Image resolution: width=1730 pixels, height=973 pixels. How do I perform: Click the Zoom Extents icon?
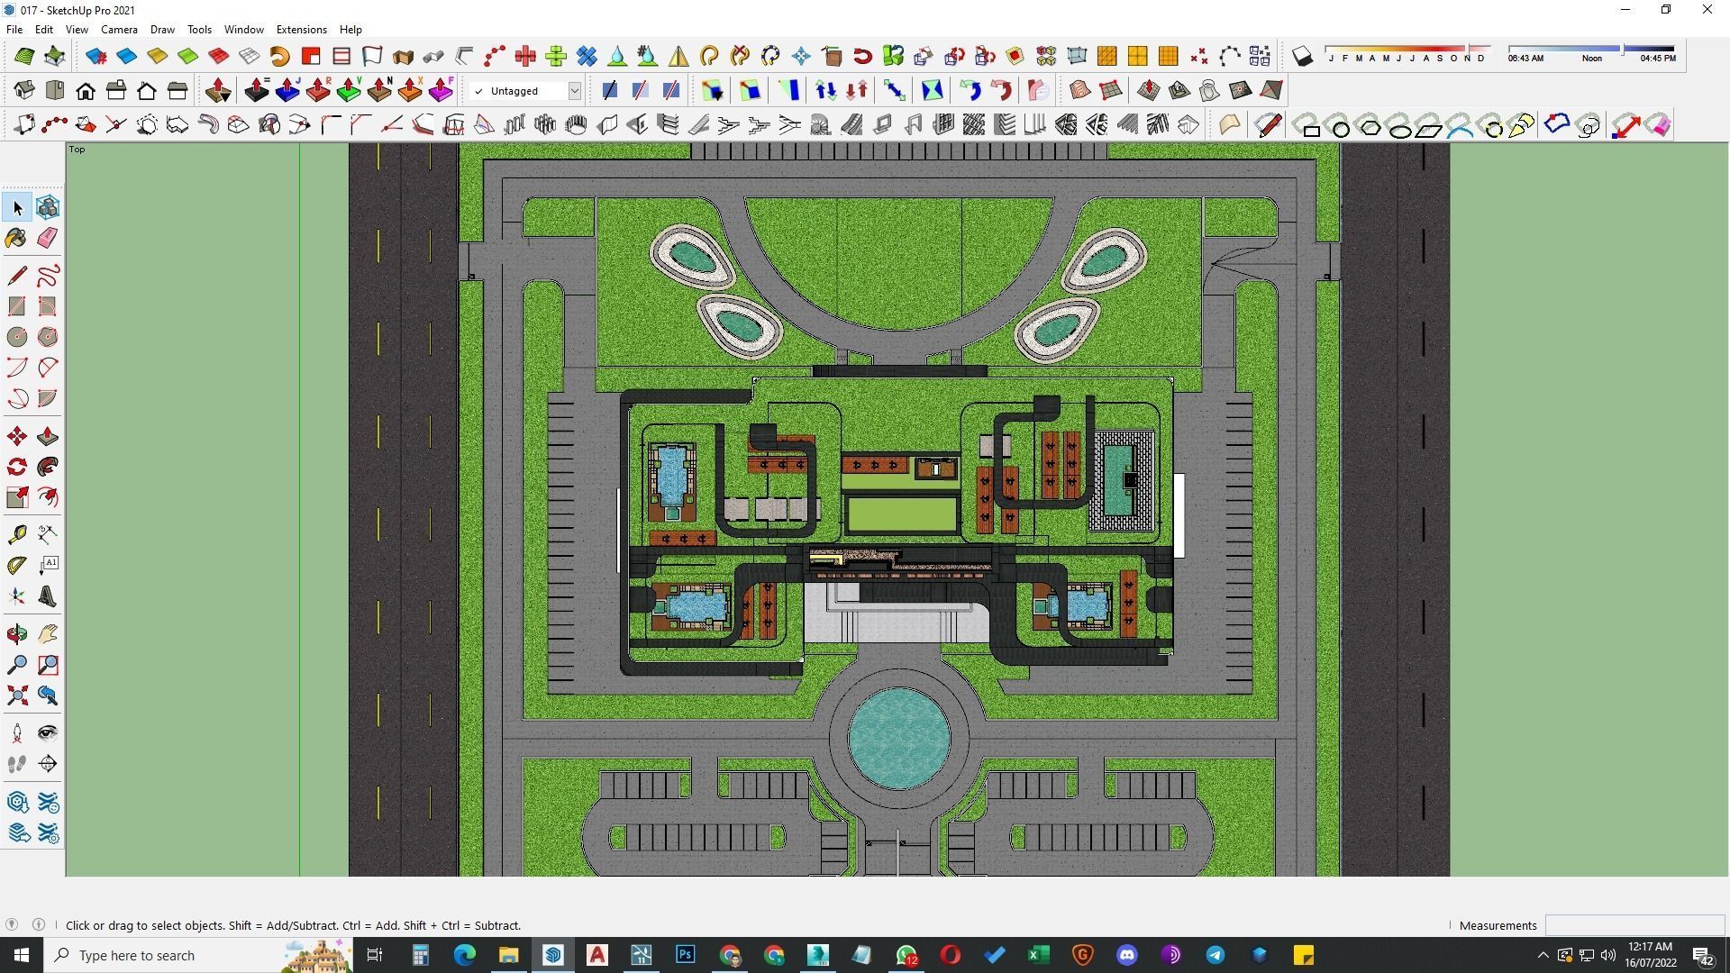click(x=16, y=696)
